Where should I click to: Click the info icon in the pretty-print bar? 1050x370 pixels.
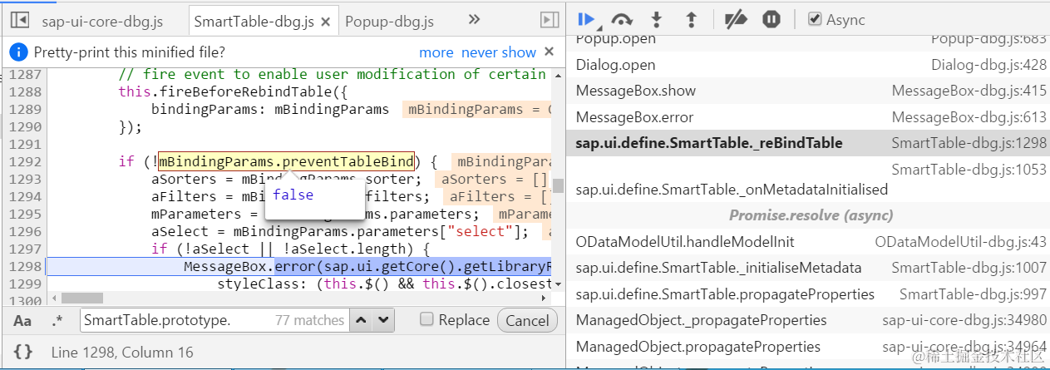(19, 52)
